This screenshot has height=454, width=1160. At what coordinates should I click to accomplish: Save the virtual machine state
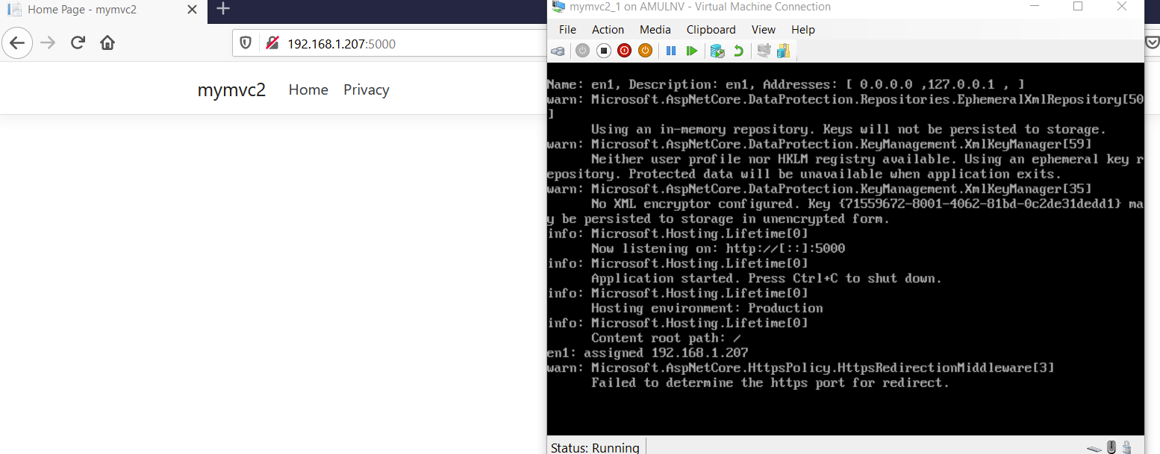coord(645,51)
